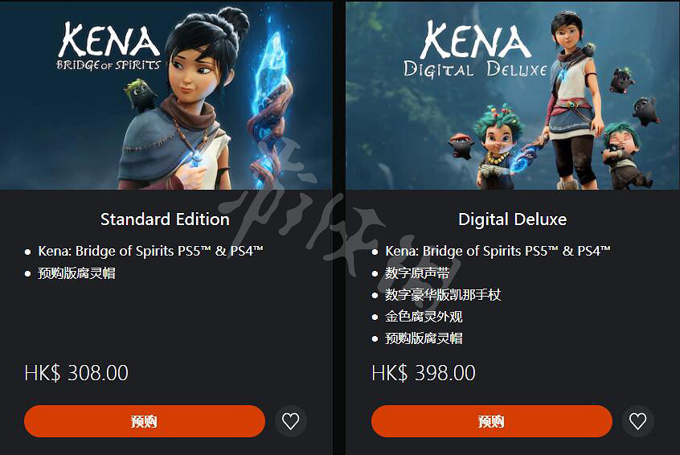Pre-order the Digital Deluxe with orange 预购 button
This screenshot has height=455, width=680.
pos(492,421)
